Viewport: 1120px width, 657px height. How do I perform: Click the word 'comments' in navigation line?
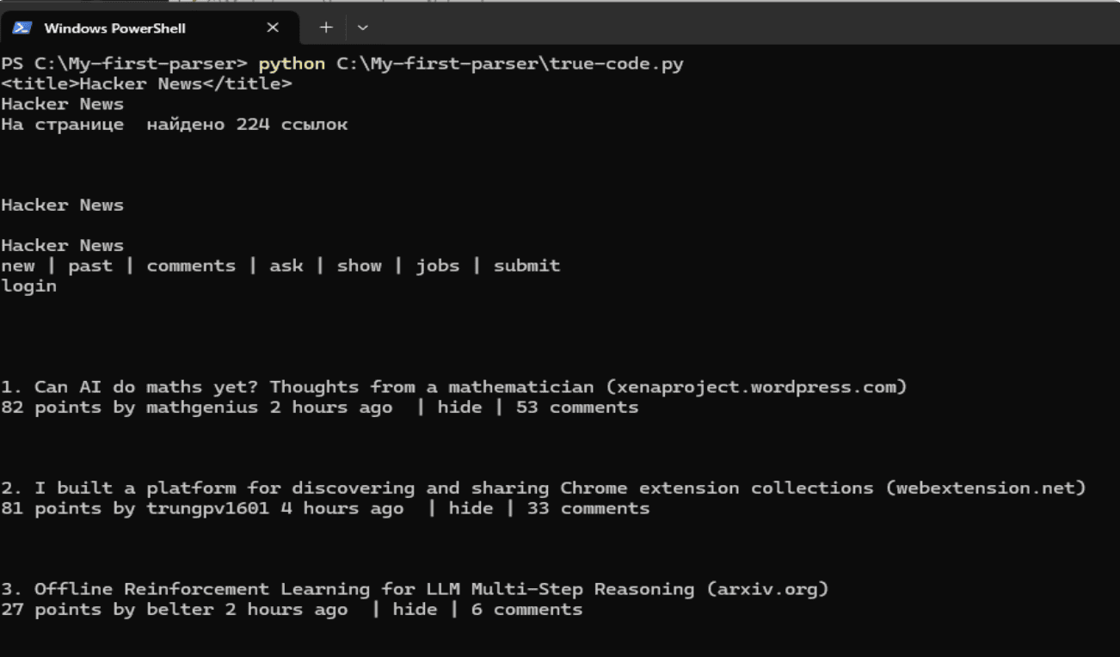coord(191,266)
